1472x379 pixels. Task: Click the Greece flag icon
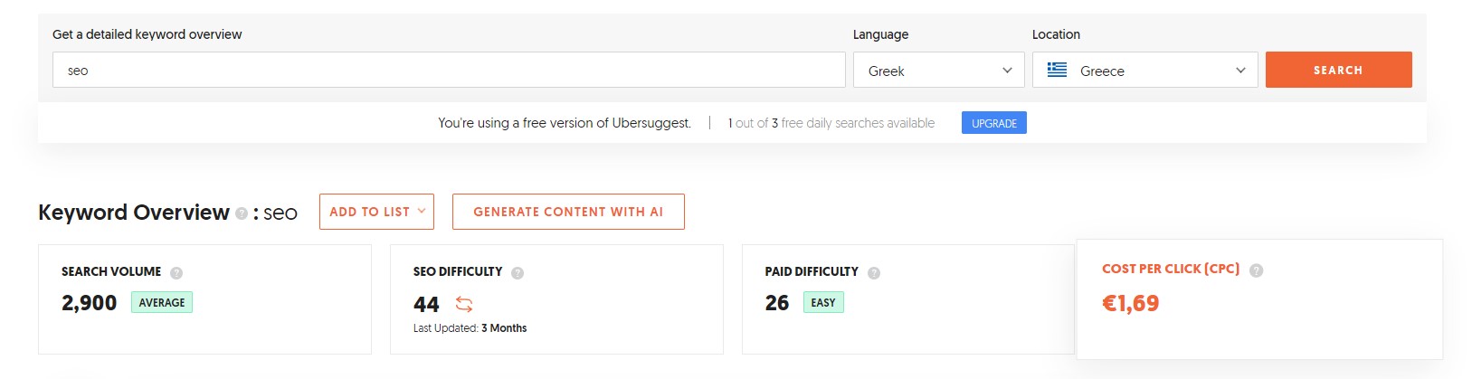1057,70
